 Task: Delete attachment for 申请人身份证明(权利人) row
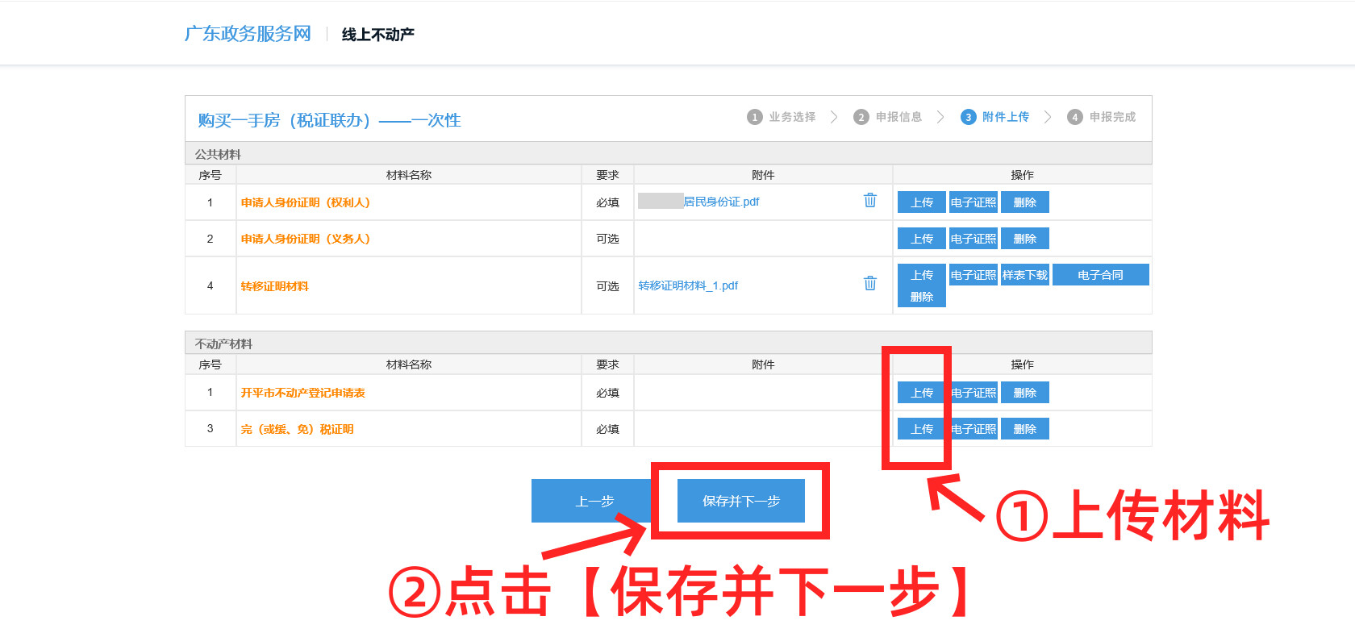click(x=1024, y=202)
